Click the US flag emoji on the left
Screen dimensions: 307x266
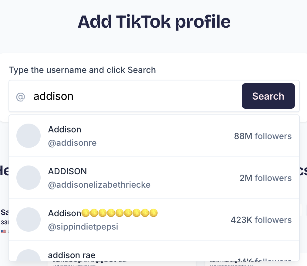[4, 231]
